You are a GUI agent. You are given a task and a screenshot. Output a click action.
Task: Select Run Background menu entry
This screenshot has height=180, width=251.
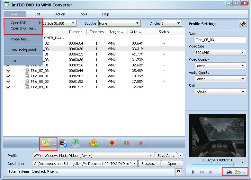[x=23, y=50]
